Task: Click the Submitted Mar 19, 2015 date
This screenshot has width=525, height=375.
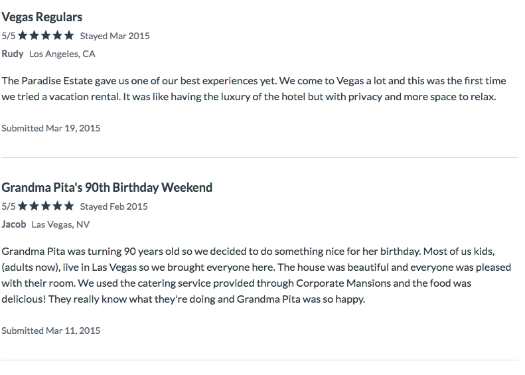Action: 51,128
